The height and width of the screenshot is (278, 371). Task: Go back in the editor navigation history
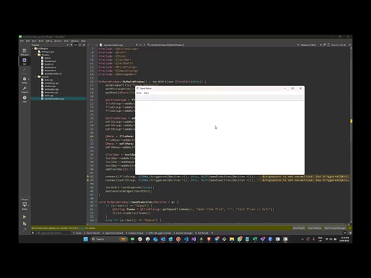point(89,45)
